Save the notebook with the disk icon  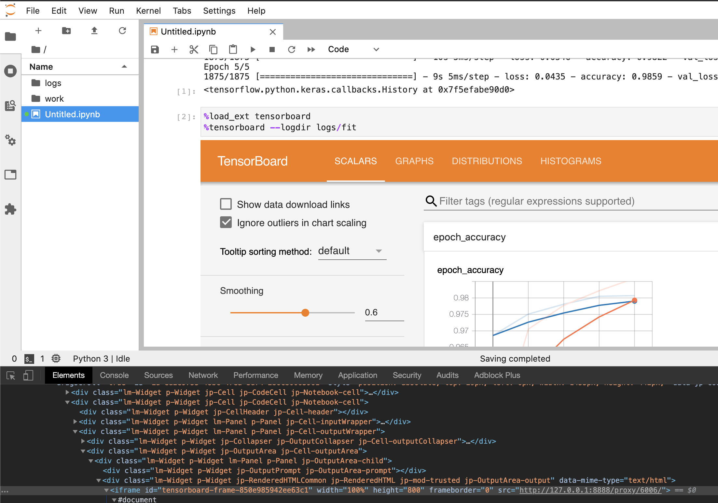[x=155, y=50]
